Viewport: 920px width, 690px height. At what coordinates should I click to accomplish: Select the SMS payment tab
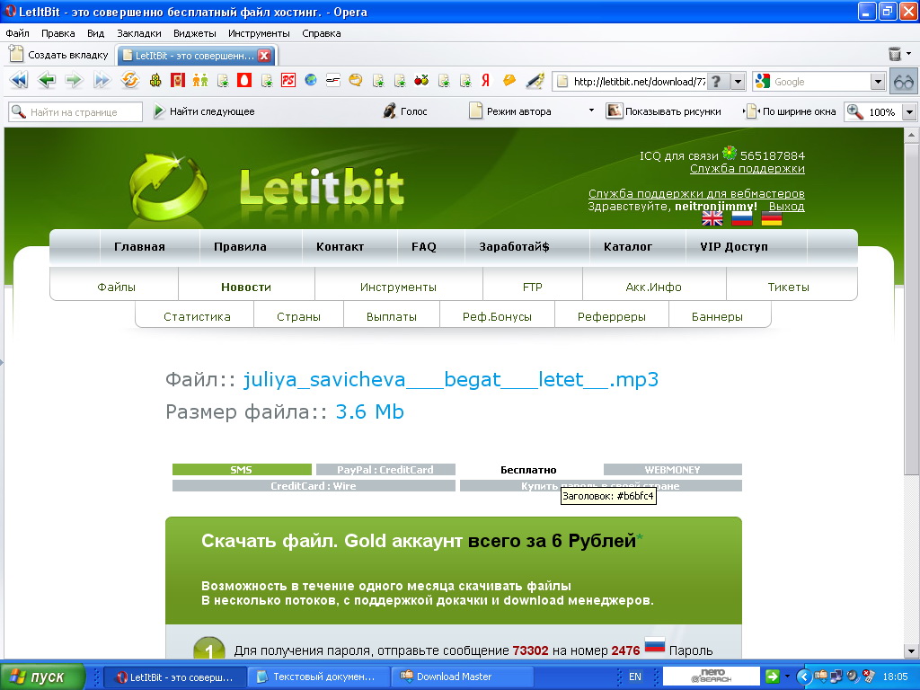(242, 469)
